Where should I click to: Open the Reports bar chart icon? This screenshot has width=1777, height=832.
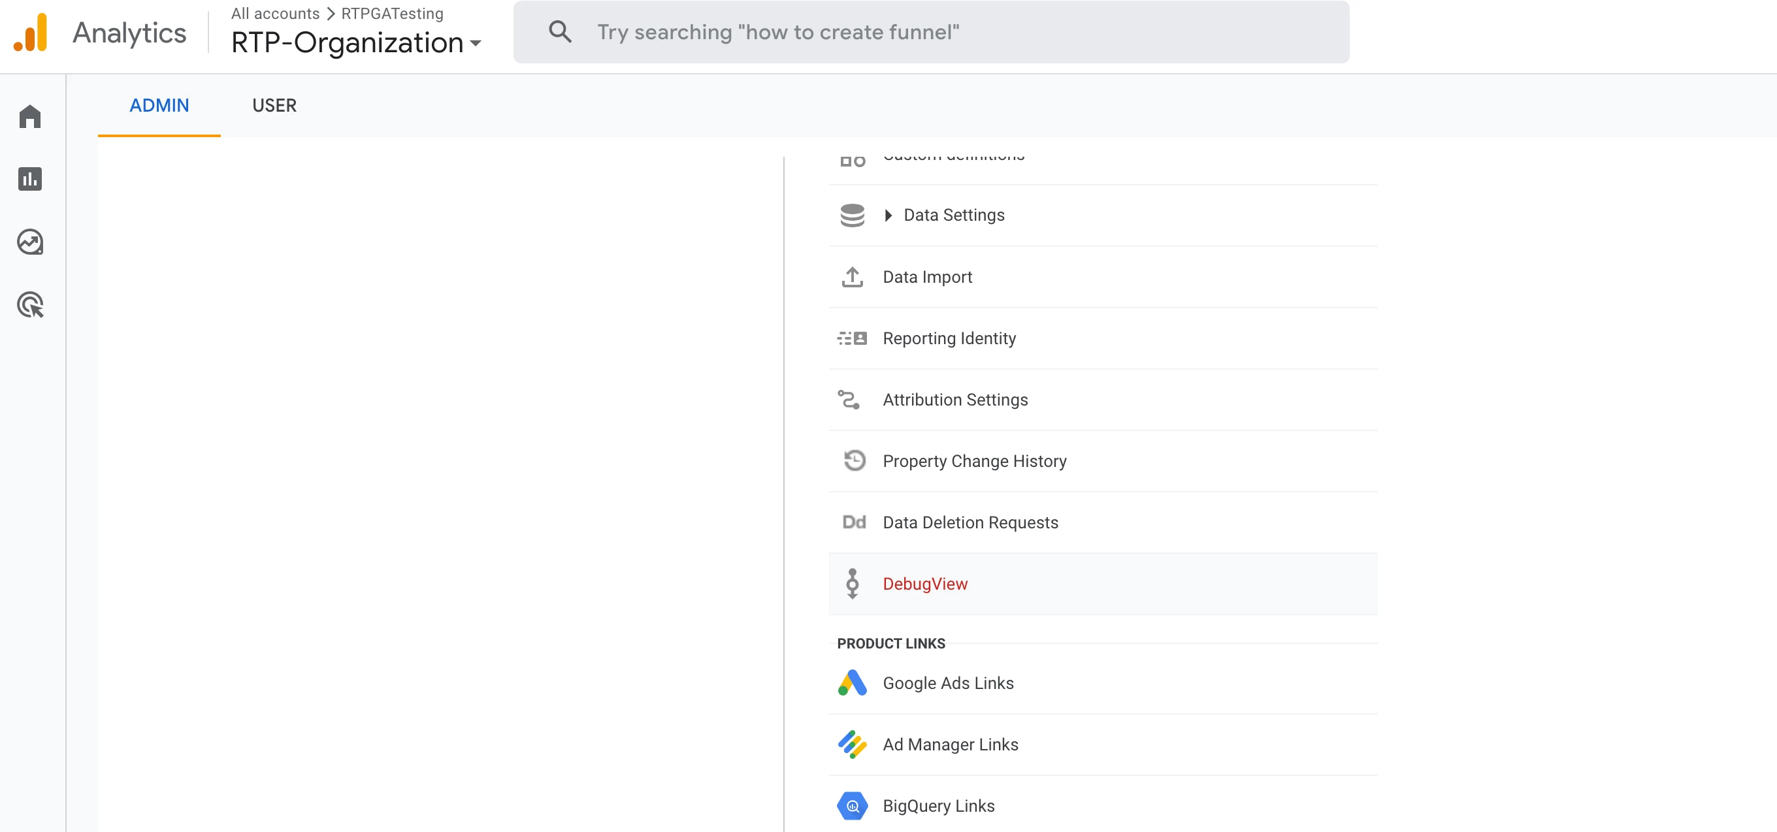[x=29, y=179]
